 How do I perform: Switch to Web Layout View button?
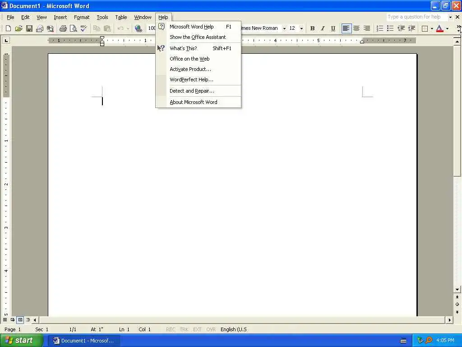pyautogui.click(x=13, y=320)
